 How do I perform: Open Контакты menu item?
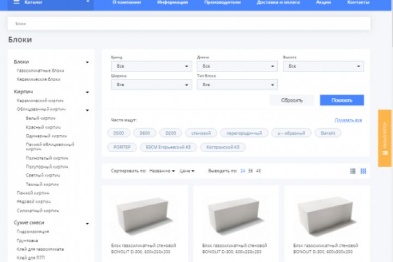(359, 2)
